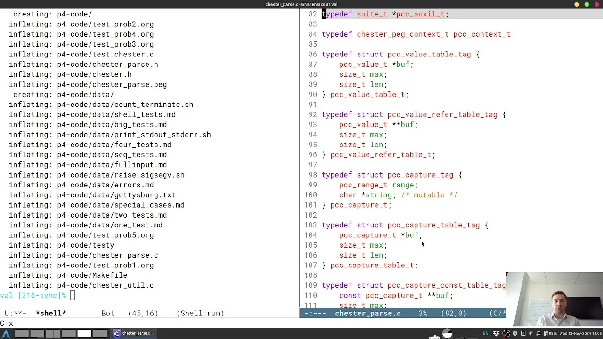The width and height of the screenshot is (603, 339).
Task: Click the p4-code/chester_parse.h output line
Action: (83, 65)
